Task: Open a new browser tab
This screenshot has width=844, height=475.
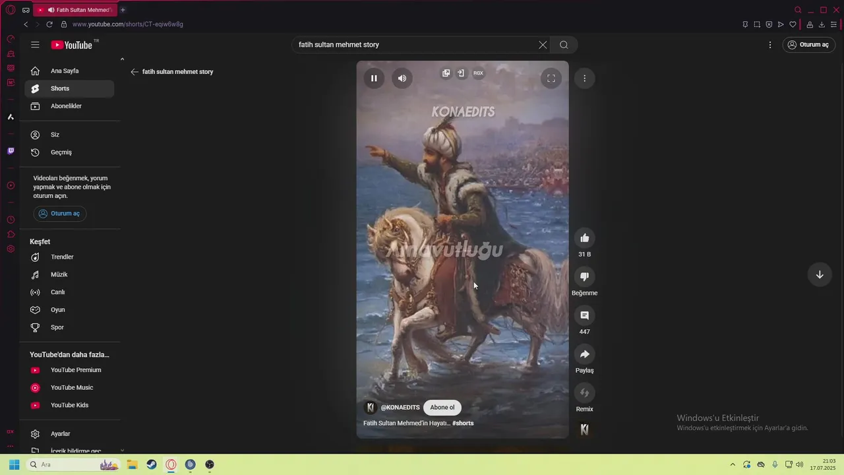Action: pos(123,10)
